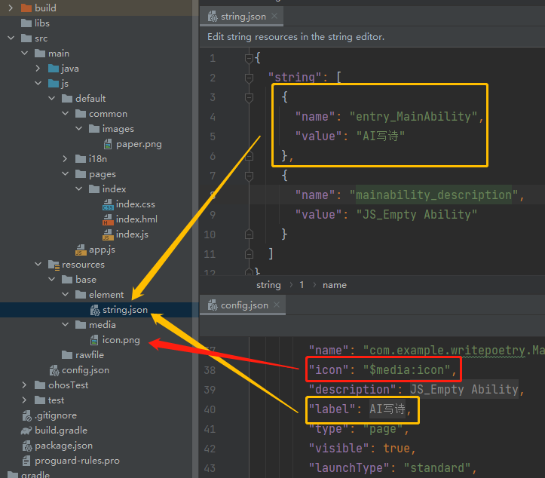The width and height of the screenshot is (545, 478).
Task: Click the rawfile folder icon
Action: [x=67, y=355]
